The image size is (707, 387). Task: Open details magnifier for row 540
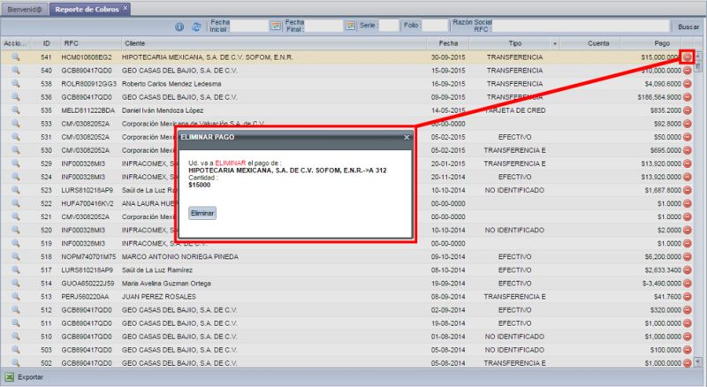click(15, 70)
